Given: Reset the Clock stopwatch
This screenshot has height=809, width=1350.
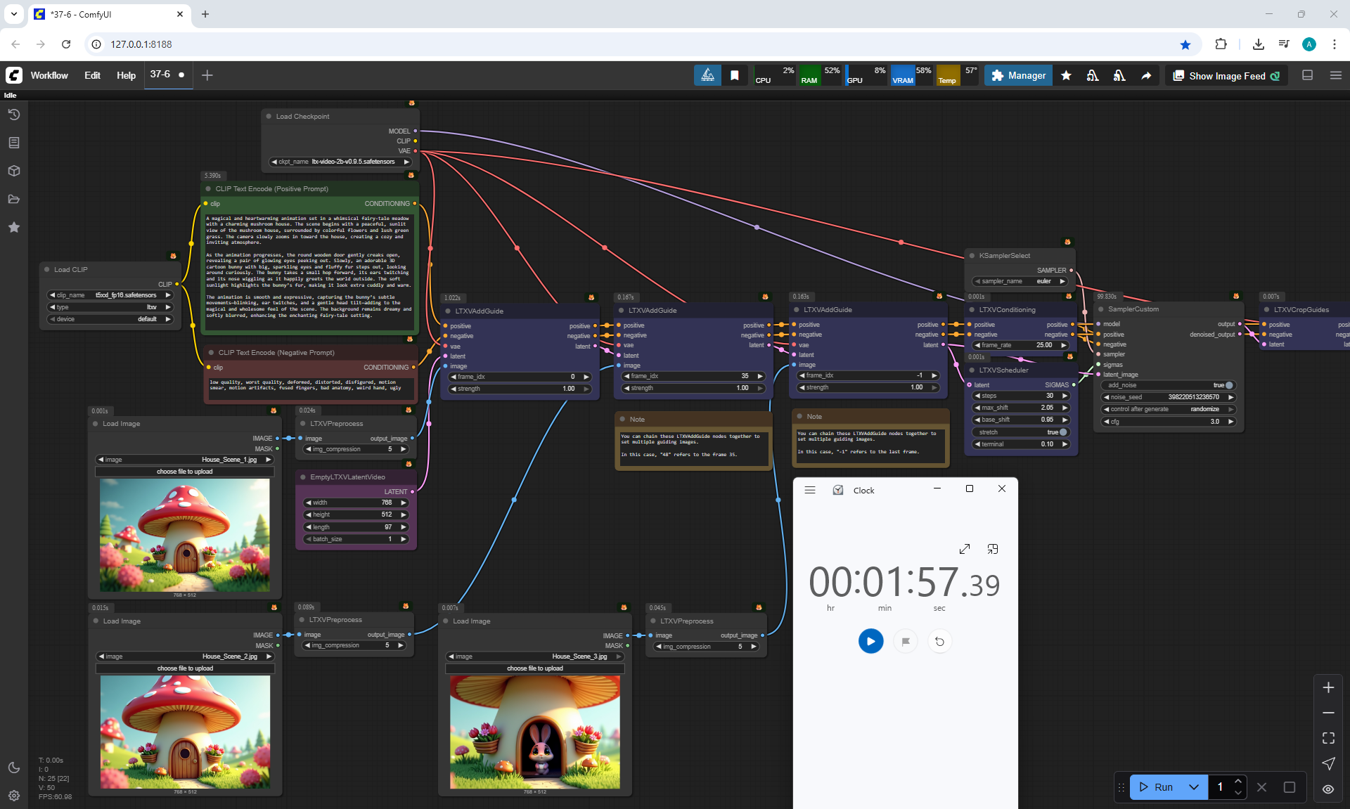Looking at the screenshot, I should pyautogui.click(x=939, y=641).
